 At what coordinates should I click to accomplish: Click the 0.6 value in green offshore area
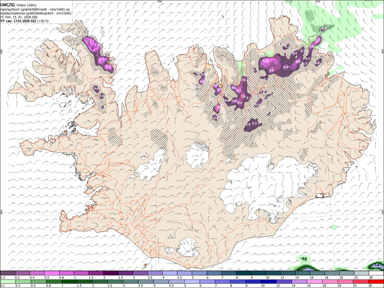305,259
